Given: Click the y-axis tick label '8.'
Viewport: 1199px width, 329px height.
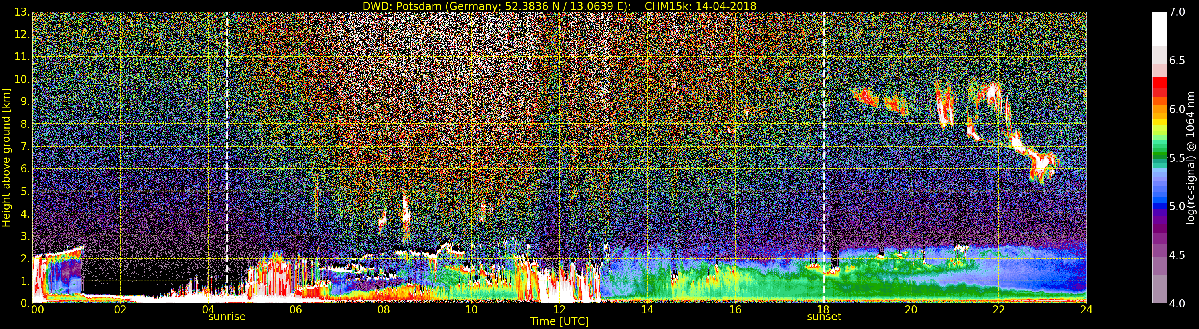Looking at the screenshot, I should pos(25,124).
